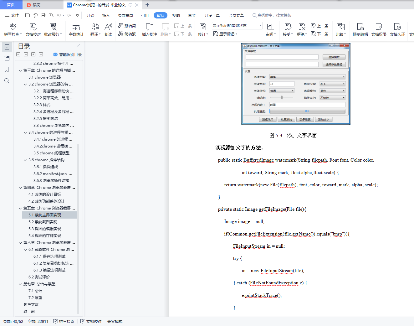This screenshot has width=414, height=326.
Task: Open 文档校对 from the ribbon
Action: point(33,30)
